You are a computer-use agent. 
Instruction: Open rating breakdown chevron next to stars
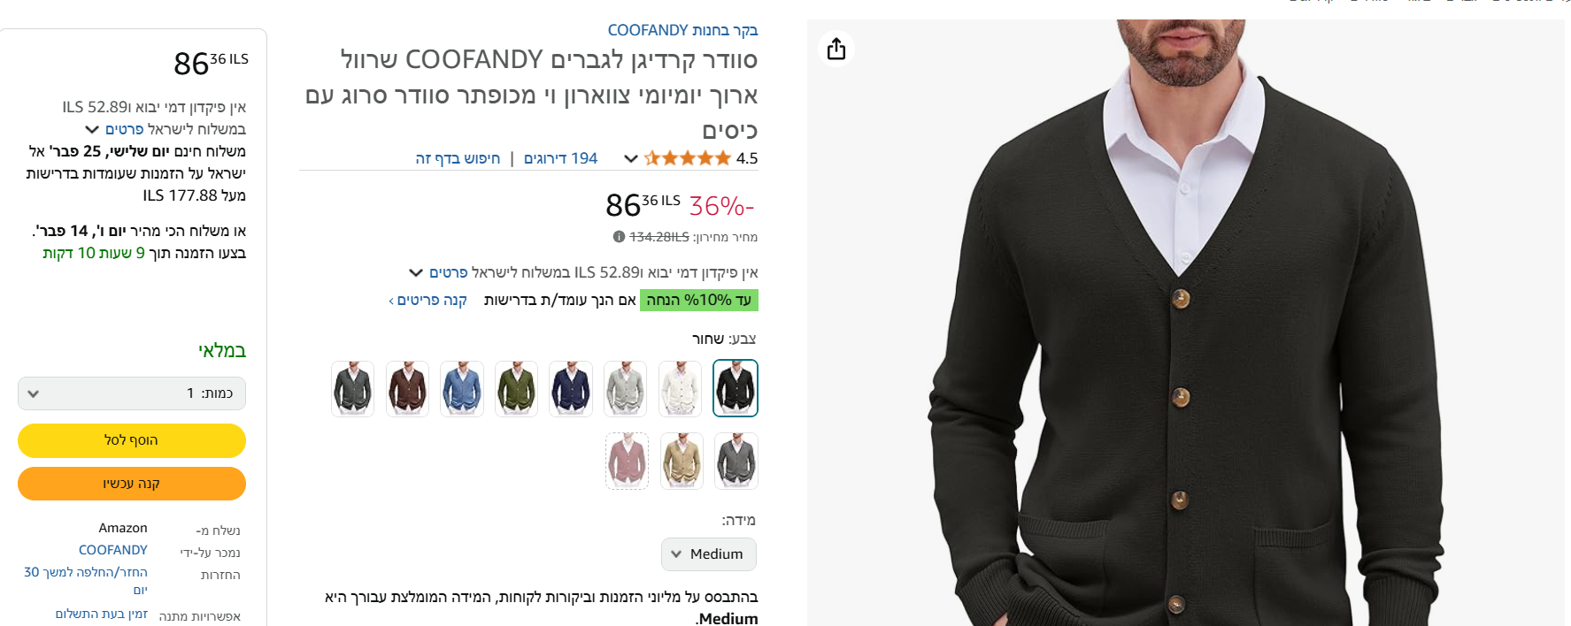pyautogui.click(x=631, y=159)
